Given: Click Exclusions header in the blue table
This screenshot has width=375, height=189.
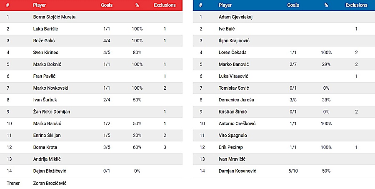Looking at the screenshot, I should (x=356, y=5).
